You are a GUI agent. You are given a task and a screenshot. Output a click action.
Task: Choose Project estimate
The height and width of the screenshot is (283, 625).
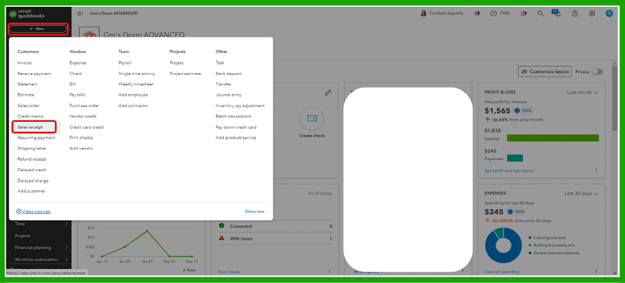click(x=185, y=74)
